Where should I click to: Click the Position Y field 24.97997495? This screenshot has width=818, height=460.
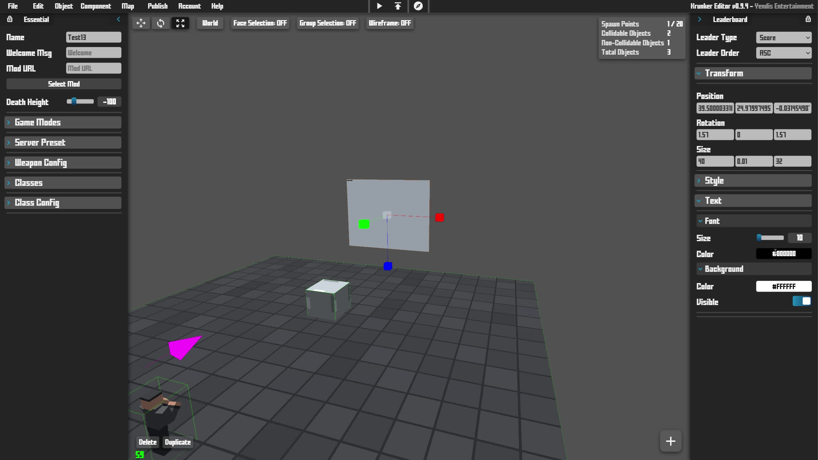coord(754,108)
